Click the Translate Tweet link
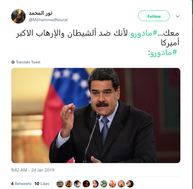 [28, 62]
